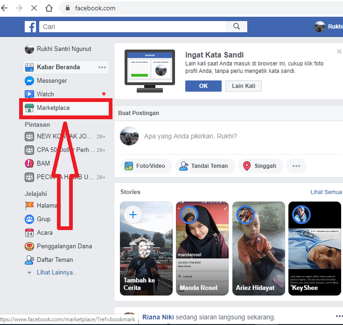Screen dimensions: 343x325
Task: Click the Marketplace storefront icon
Action: [x=29, y=108]
